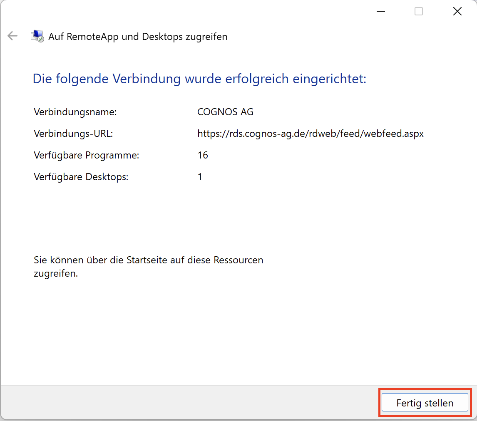Click the trailing 'zugreifen.' hint line
Viewport: 477px width, 421px height.
tap(56, 274)
